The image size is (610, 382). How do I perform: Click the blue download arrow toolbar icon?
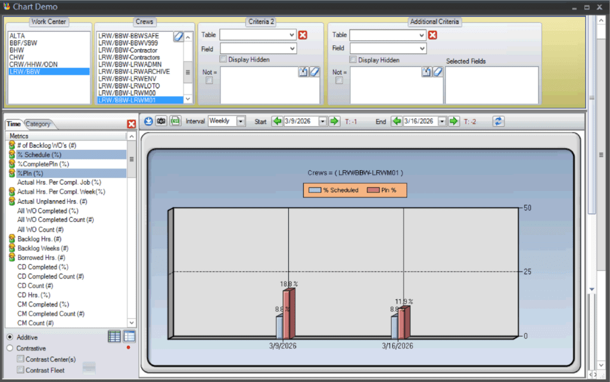149,121
